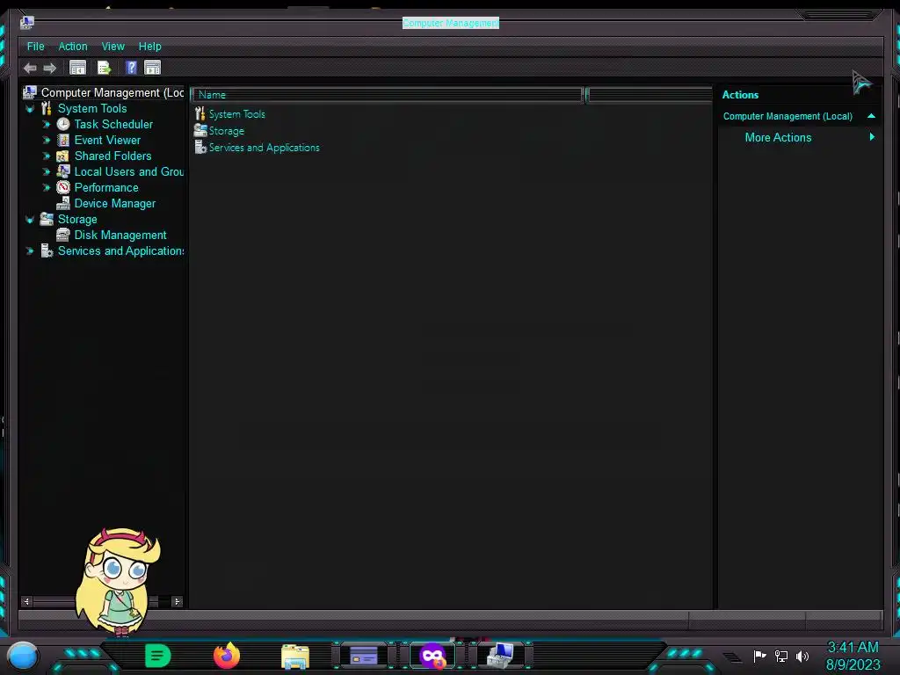Image resolution: width=900 pixels, height=675 pixels.
Task: Click the Disk Management drive icon
Action: click(x=63, y=235)
